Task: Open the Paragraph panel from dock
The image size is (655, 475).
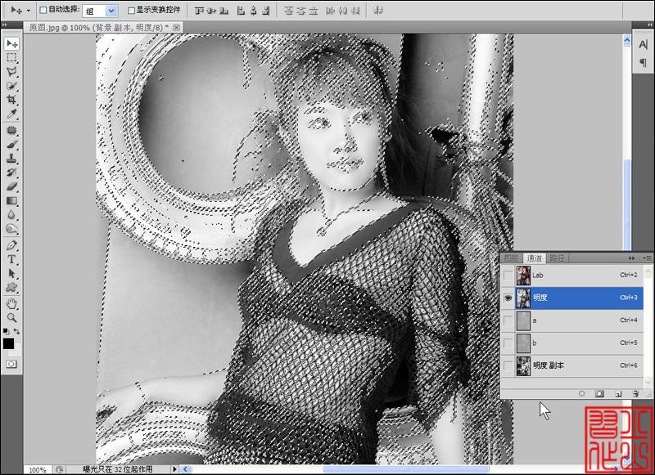Action: (x=643, y=63)
